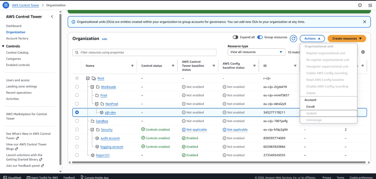Select the hojun121 row radio button
The width and height of the screenshot is (376, 179).
[77, 155]
